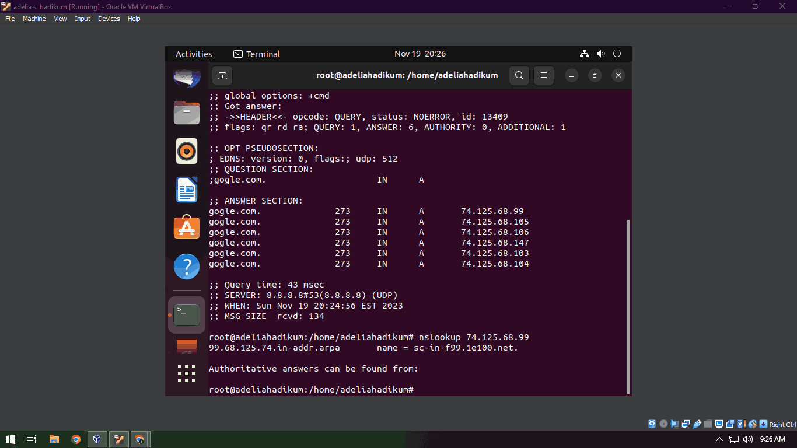Viewport: 797px width, 448px height.
Task: Launch LibreOffice Writer from the dock
Action: 187,190
